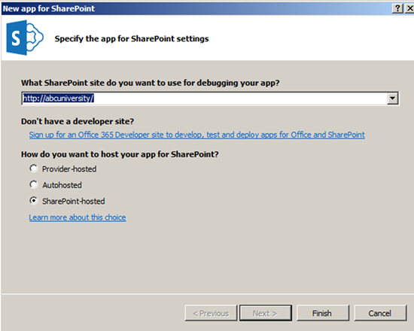This screenshot has height=331, width=414.
Task: Close the New app for SharePoint dialog
Action: pyautogui.click(x=409, y=8)
